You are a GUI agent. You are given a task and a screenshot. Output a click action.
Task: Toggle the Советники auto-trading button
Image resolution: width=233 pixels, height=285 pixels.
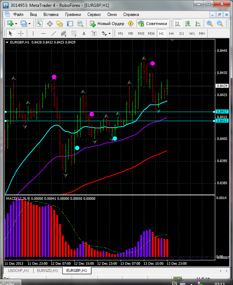click(153, 24)
